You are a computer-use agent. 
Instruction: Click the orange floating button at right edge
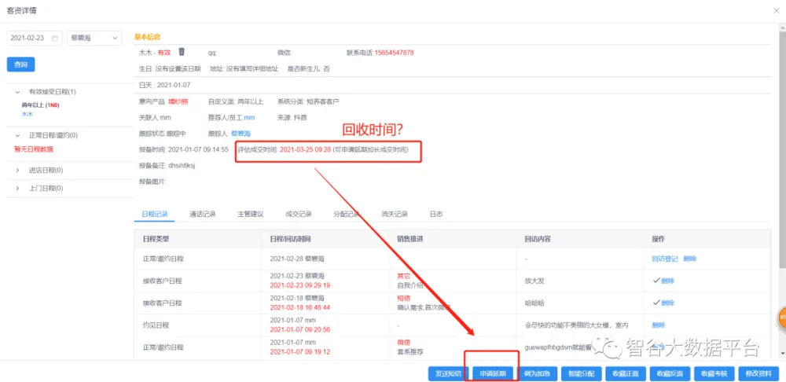781,317
